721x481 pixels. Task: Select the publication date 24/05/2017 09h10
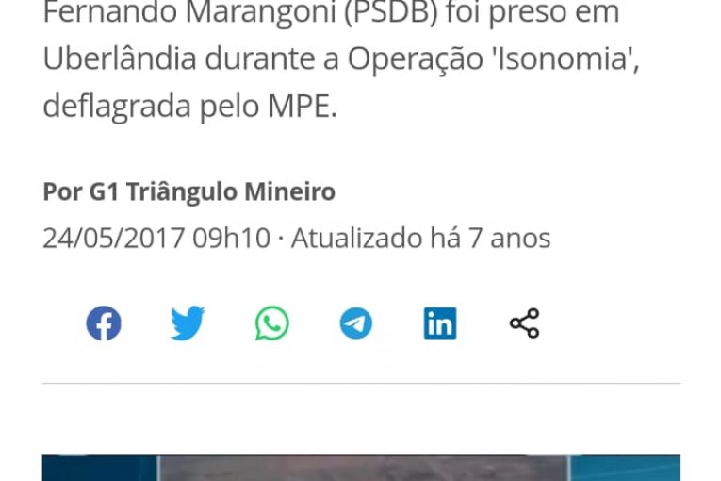tap(156, 238)
